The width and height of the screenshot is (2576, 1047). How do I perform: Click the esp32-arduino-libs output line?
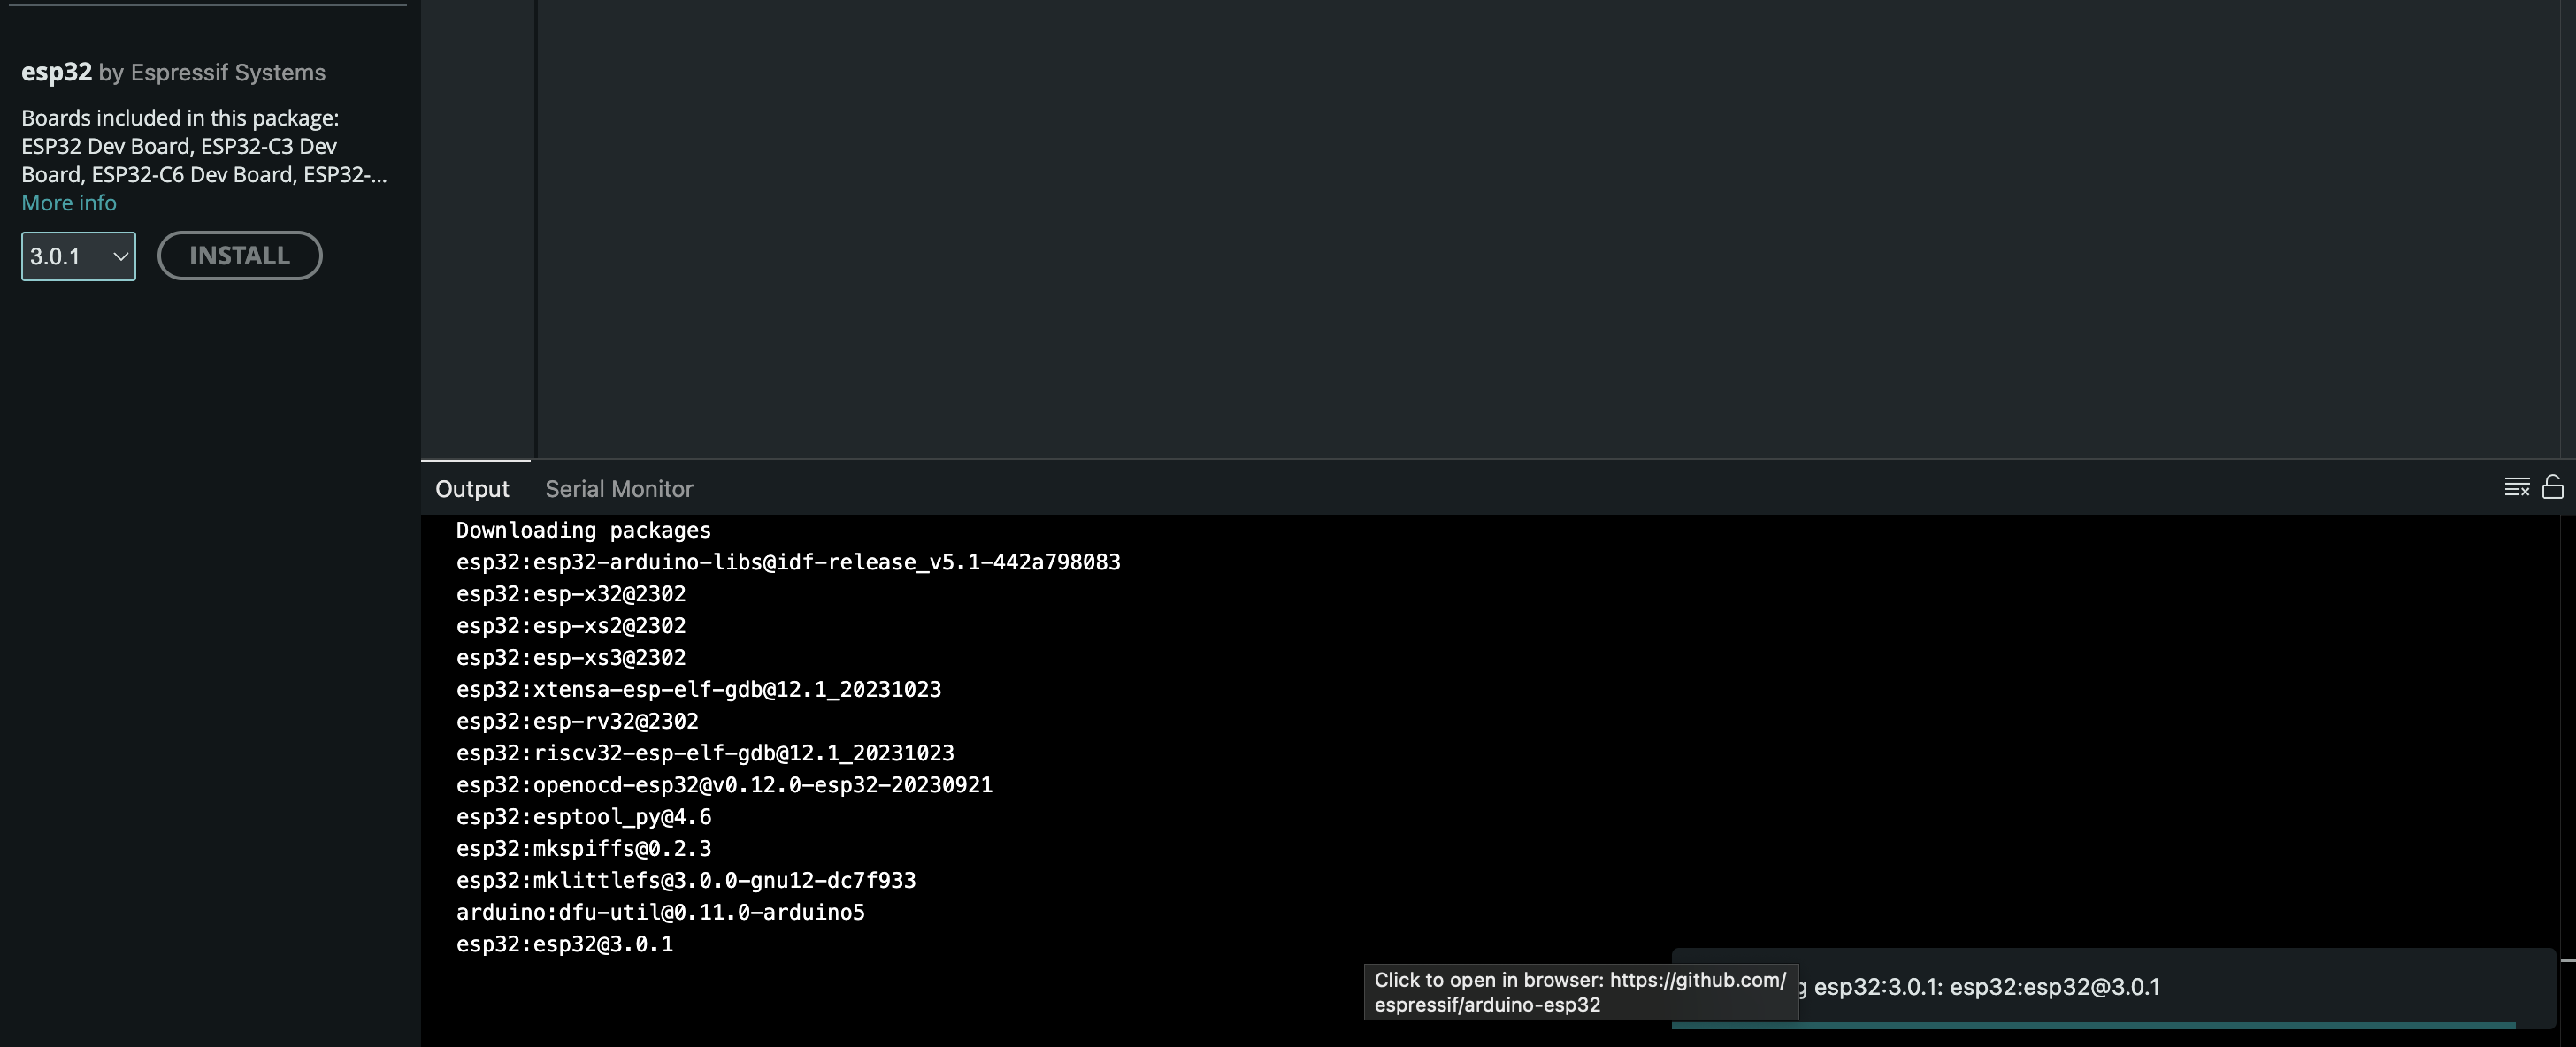tap(788, 562)
